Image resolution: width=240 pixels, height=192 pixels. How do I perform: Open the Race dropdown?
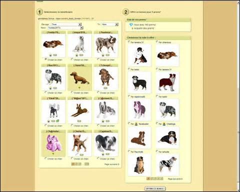65,27
